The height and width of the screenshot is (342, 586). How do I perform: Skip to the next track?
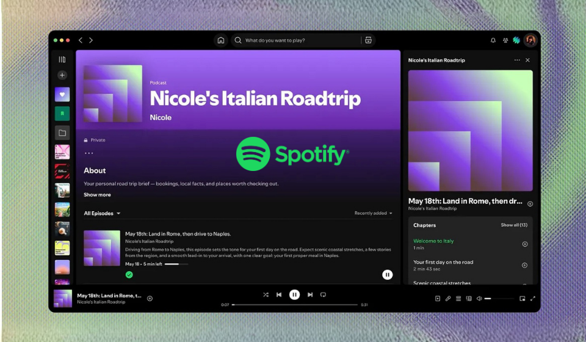click(310, 294)
